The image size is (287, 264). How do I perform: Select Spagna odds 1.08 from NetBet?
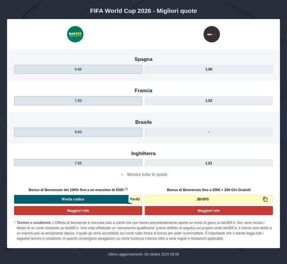209,69
